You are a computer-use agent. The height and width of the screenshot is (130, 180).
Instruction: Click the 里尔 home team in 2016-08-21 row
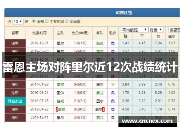pos(60,93)
